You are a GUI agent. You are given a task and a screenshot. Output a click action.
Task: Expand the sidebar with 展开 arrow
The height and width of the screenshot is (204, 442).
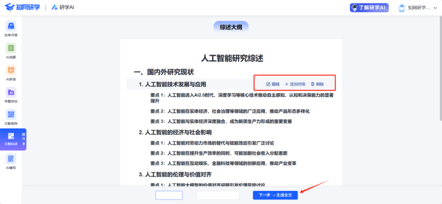click(24, 139)
